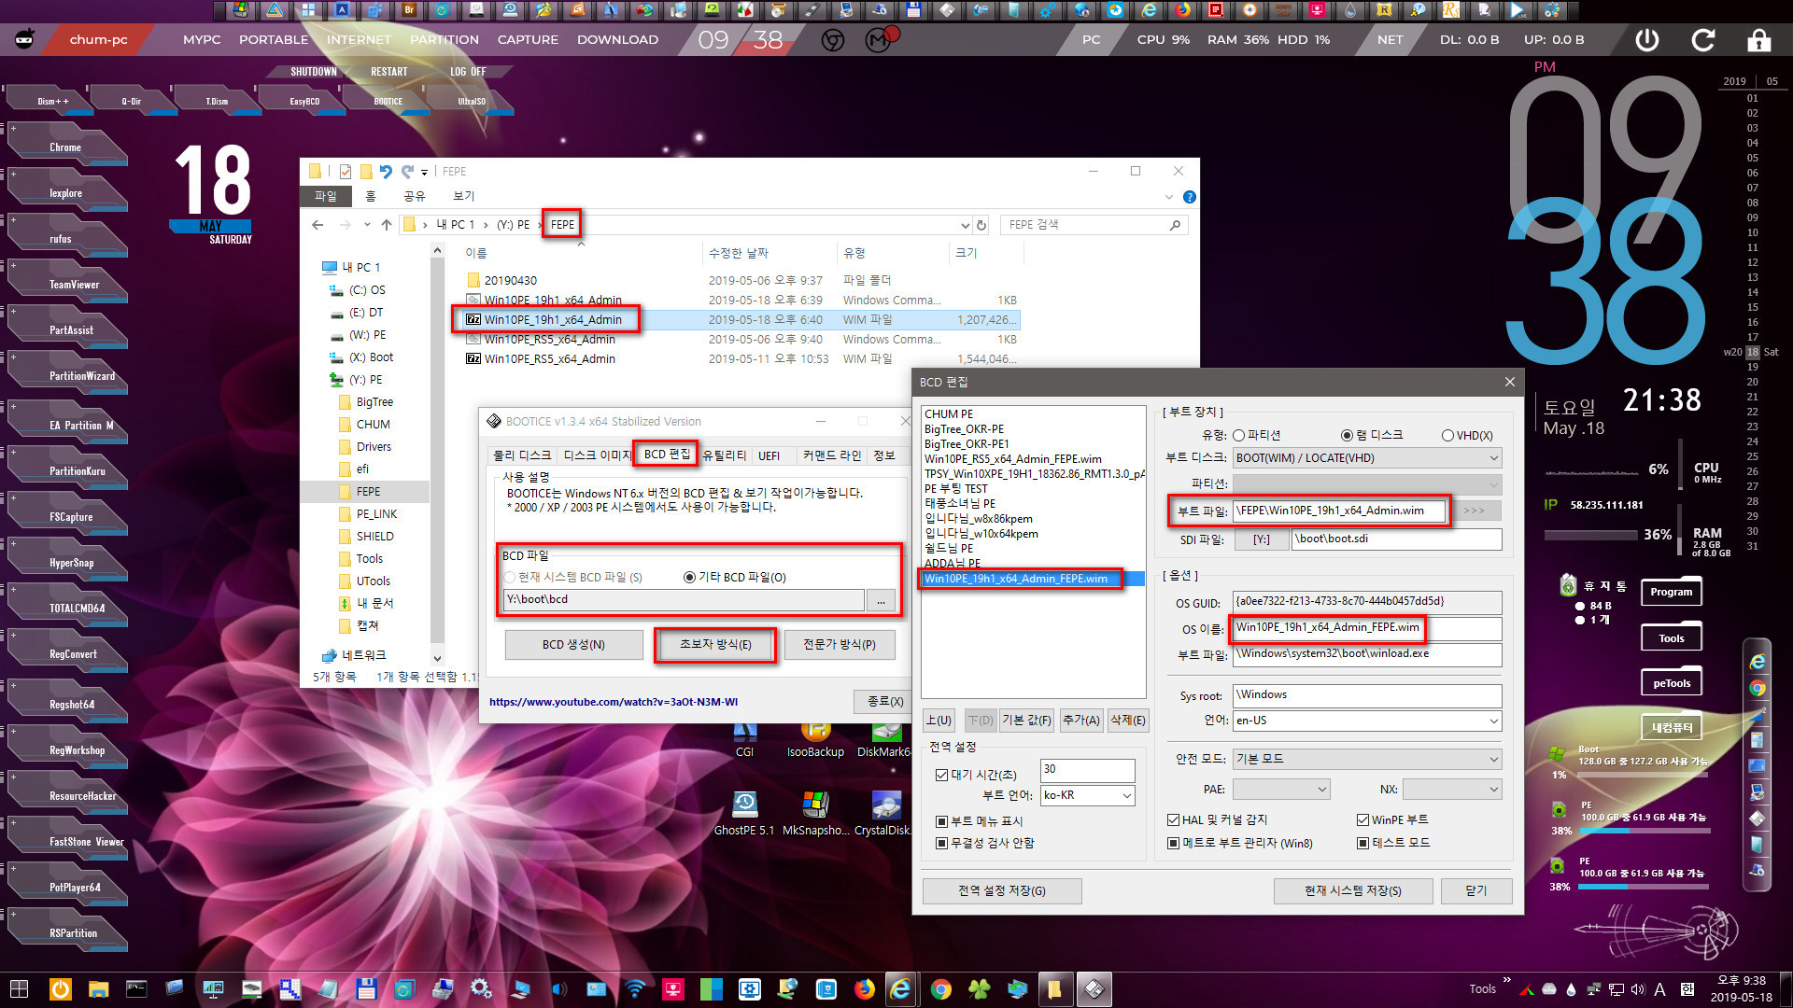Open Internet Explorer taskbar icon
This screenshot has height=1008, width=1793.
[x=901, y=988]
